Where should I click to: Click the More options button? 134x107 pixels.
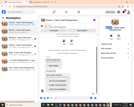[82, 30]
